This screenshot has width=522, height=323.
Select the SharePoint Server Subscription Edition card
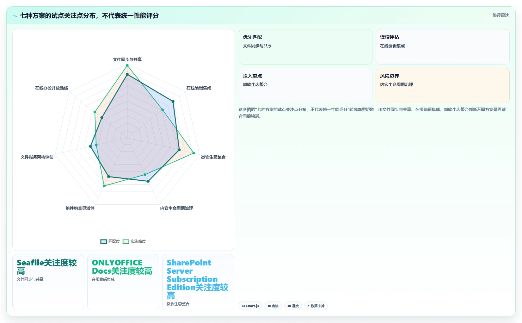click(x=198, y=282)
